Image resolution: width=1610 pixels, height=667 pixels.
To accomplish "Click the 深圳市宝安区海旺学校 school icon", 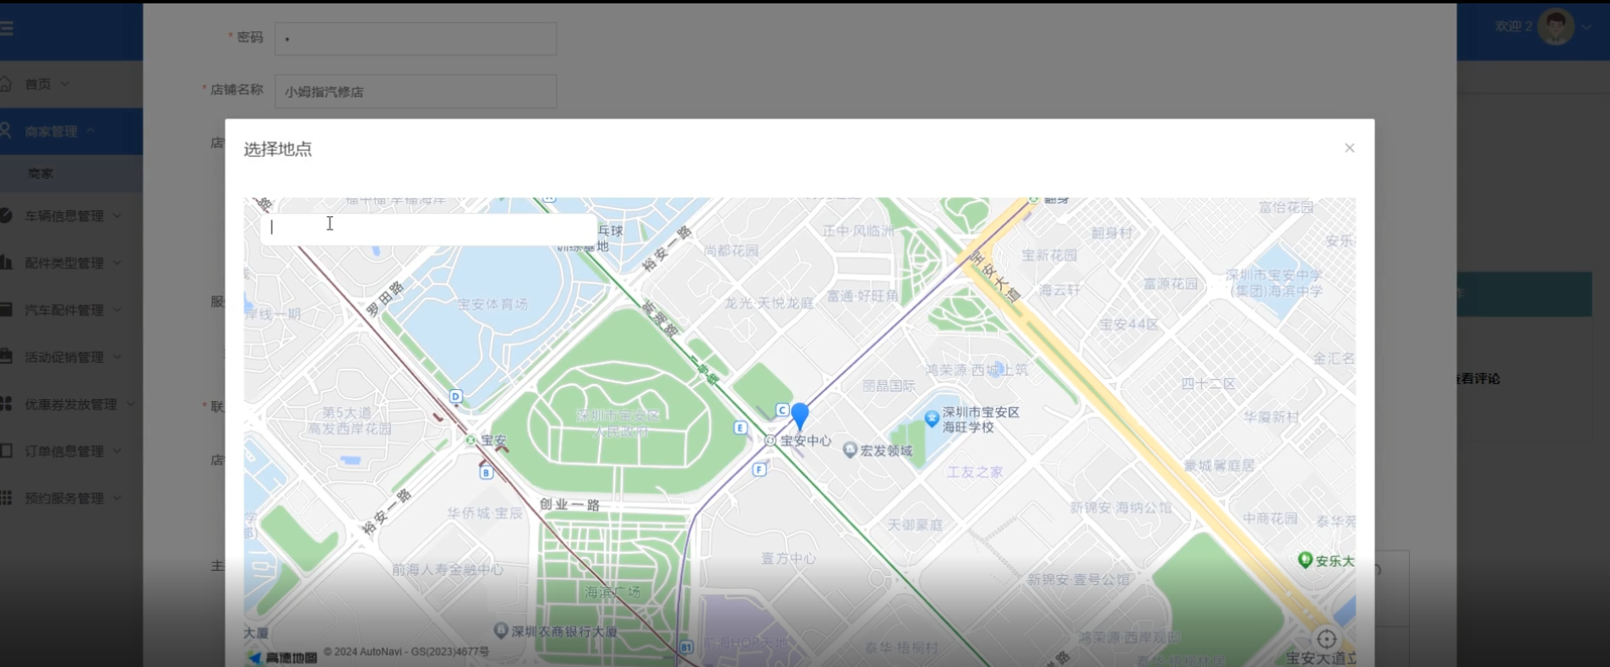I will click(x=932, y=418).
